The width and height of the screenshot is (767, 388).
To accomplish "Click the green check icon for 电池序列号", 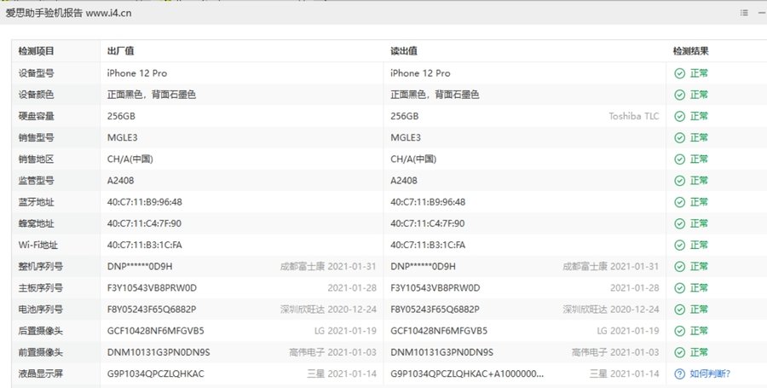I will click(679, 310).
